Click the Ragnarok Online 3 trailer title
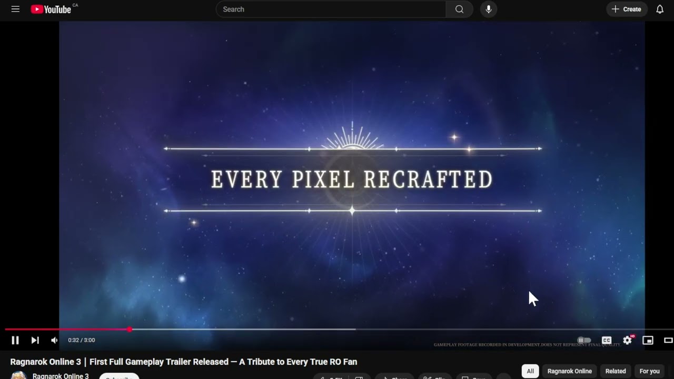This screenshot has height=379, width=674. point(184,362)
